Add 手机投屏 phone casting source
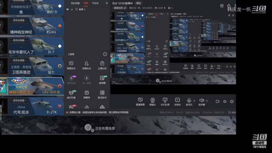272x153 pixels. point(165,102)
